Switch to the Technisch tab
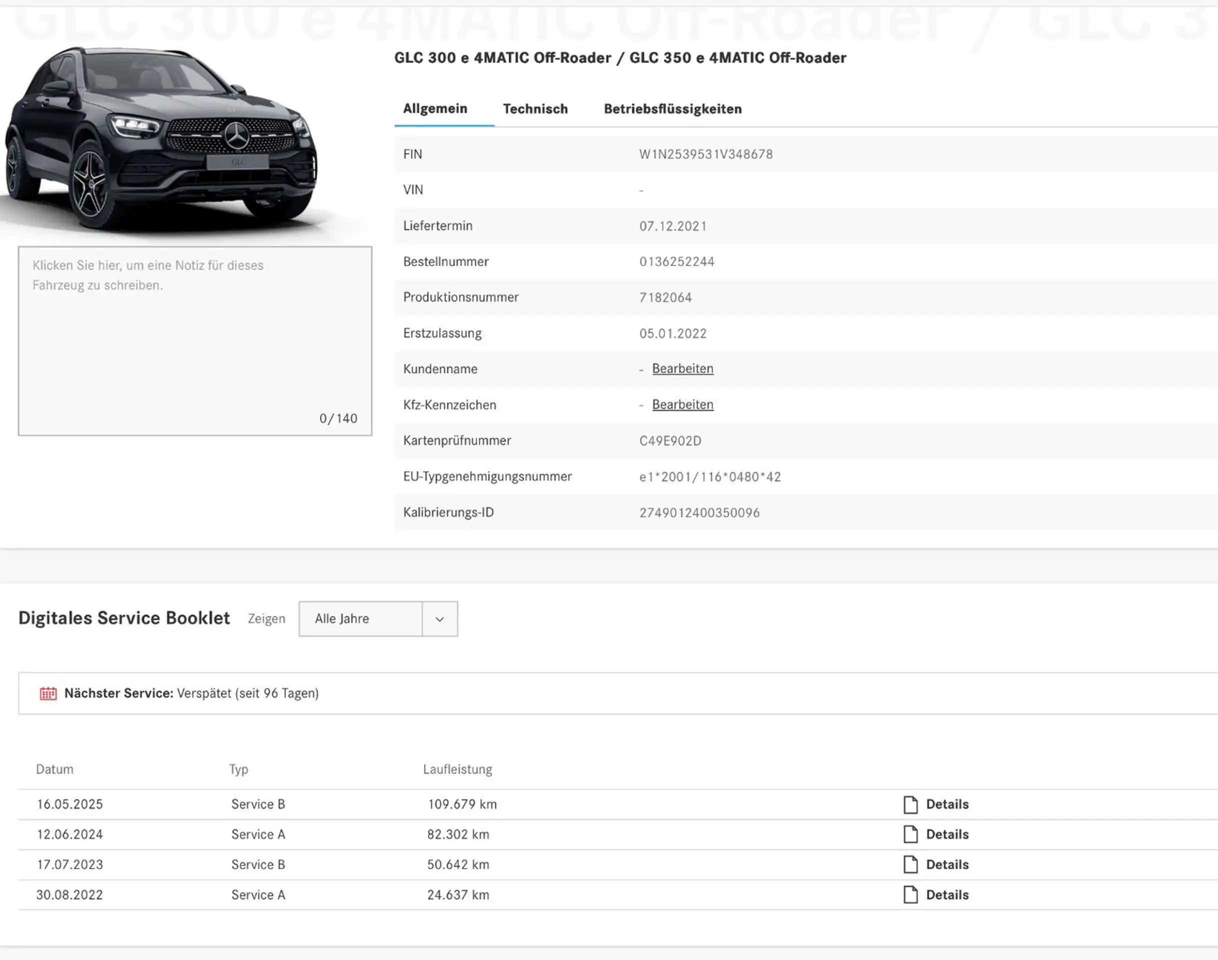1218x960 pixels. (535, 108)
